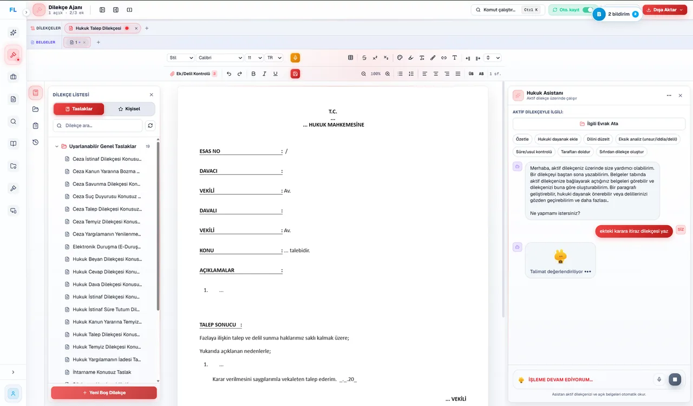
Task: Toggle the Oto. kayıt auto-save switch
Action: (x=587, y=10)
